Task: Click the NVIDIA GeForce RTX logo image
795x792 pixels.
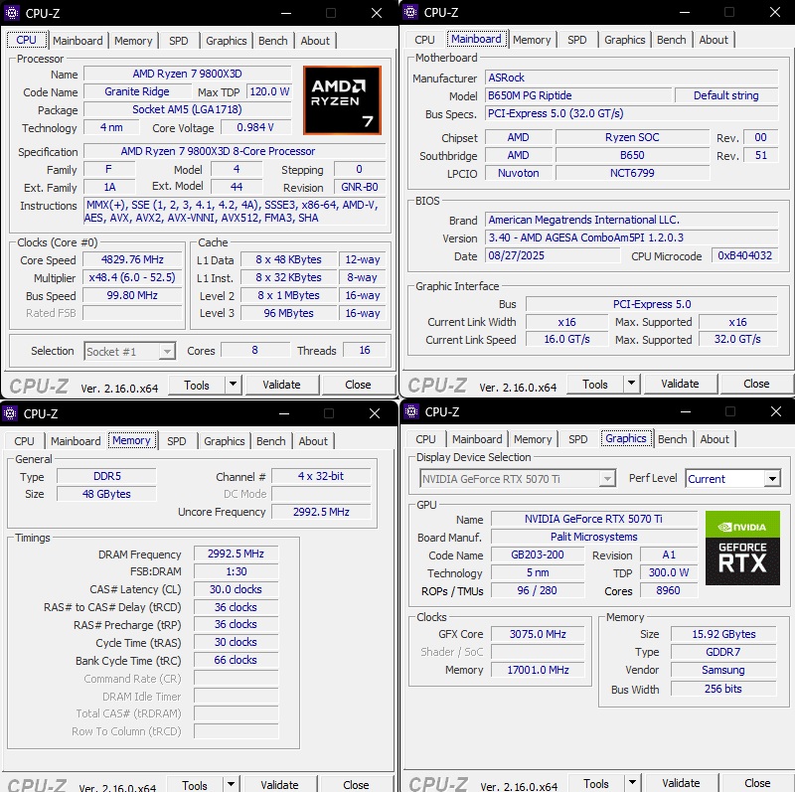Action: [742, 548]
